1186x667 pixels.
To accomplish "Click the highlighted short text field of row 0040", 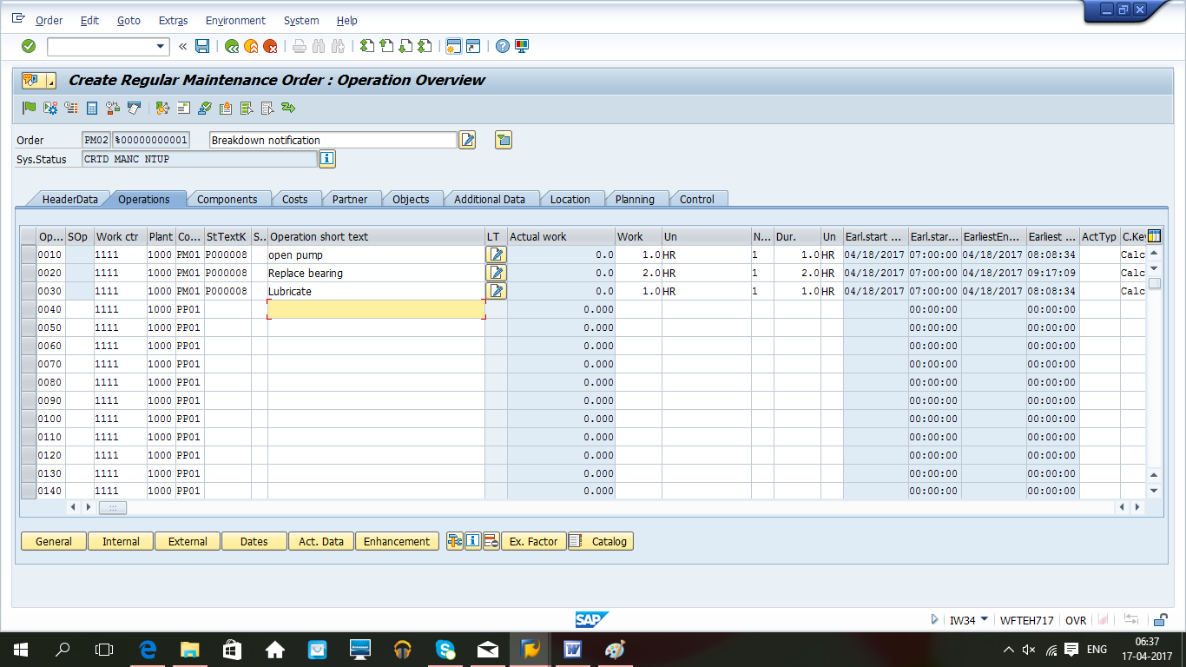I will tap(376, 309).
